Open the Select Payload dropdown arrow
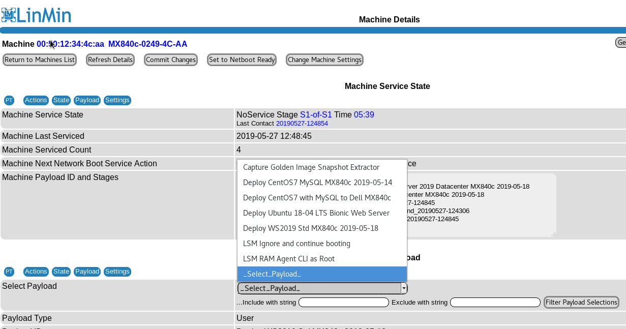Viewport: 626px width, 329px height. (x=404, y=288)
